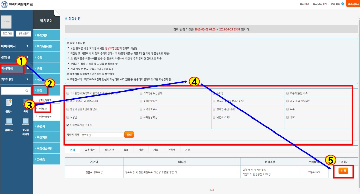
Task: Open the 현장실습신청 submenu item
Action: 46,148
